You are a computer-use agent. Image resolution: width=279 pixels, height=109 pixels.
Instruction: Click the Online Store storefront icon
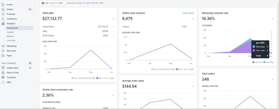pos(3,68)
